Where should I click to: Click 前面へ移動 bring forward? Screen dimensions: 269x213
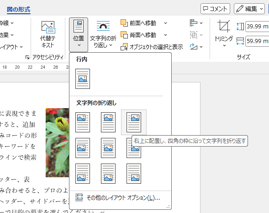click(139, 23)
